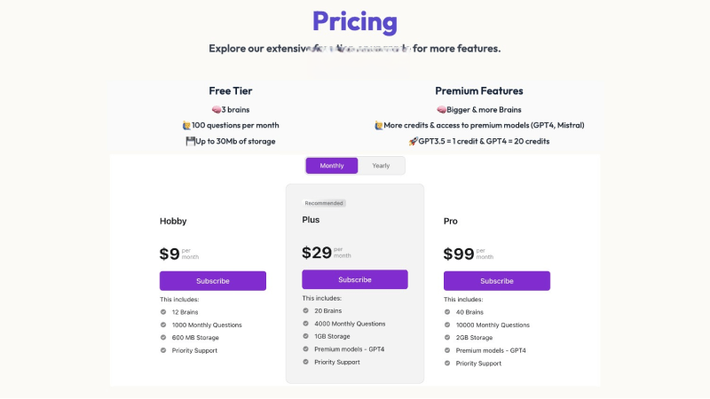Click 'Premium Features' heading

[x=479, y=90]
